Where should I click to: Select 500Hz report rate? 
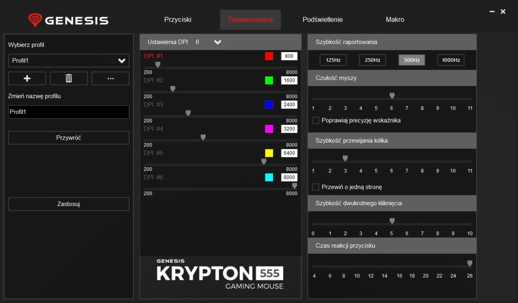click(412, 60)
